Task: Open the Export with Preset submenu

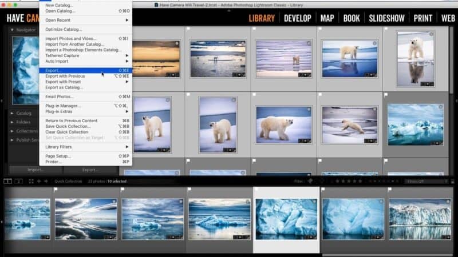Action: 85,82
